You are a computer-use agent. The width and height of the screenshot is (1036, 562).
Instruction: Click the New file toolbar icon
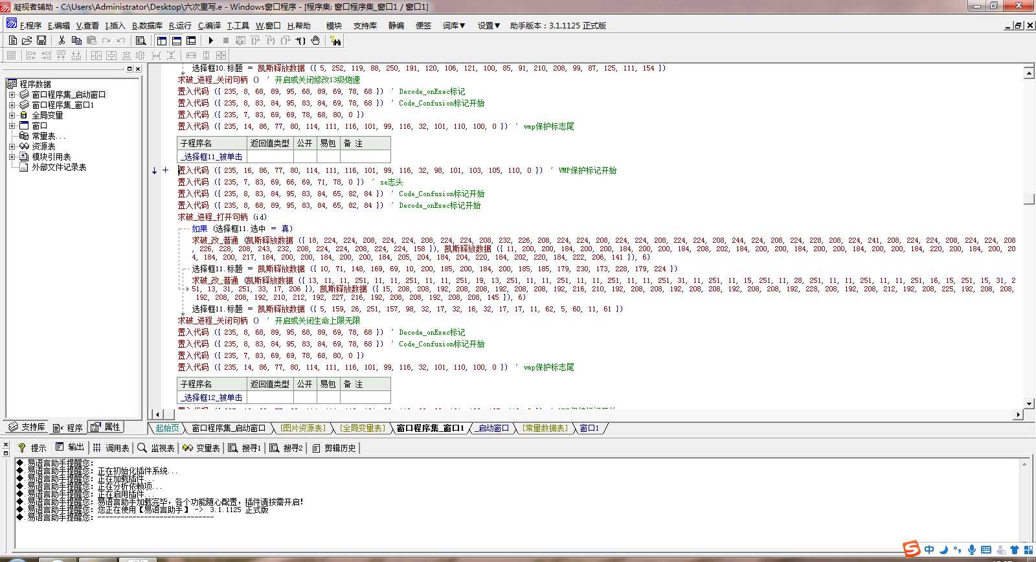coord(12,40)
